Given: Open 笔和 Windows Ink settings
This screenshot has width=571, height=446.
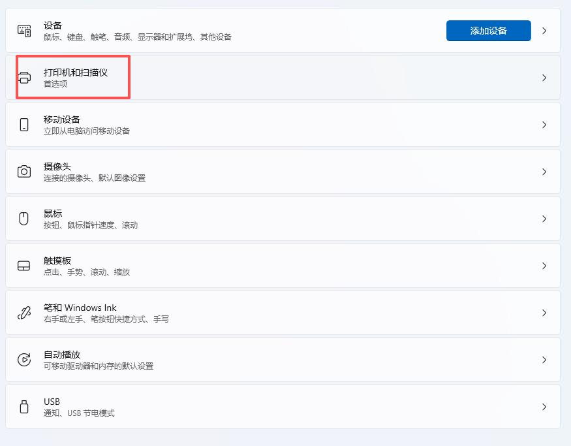Looking at the screenshot, I should 283,313.
